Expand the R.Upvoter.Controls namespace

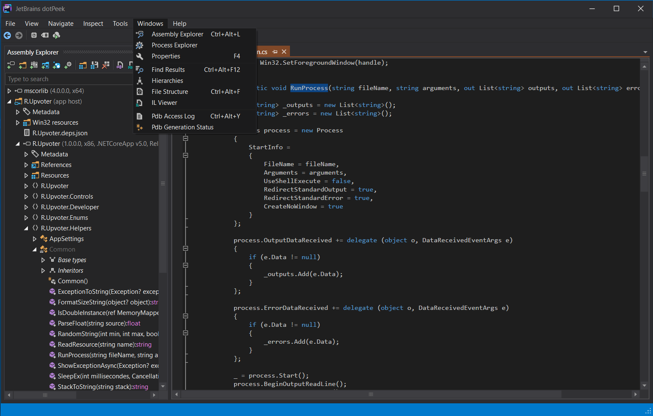(26, 197)
